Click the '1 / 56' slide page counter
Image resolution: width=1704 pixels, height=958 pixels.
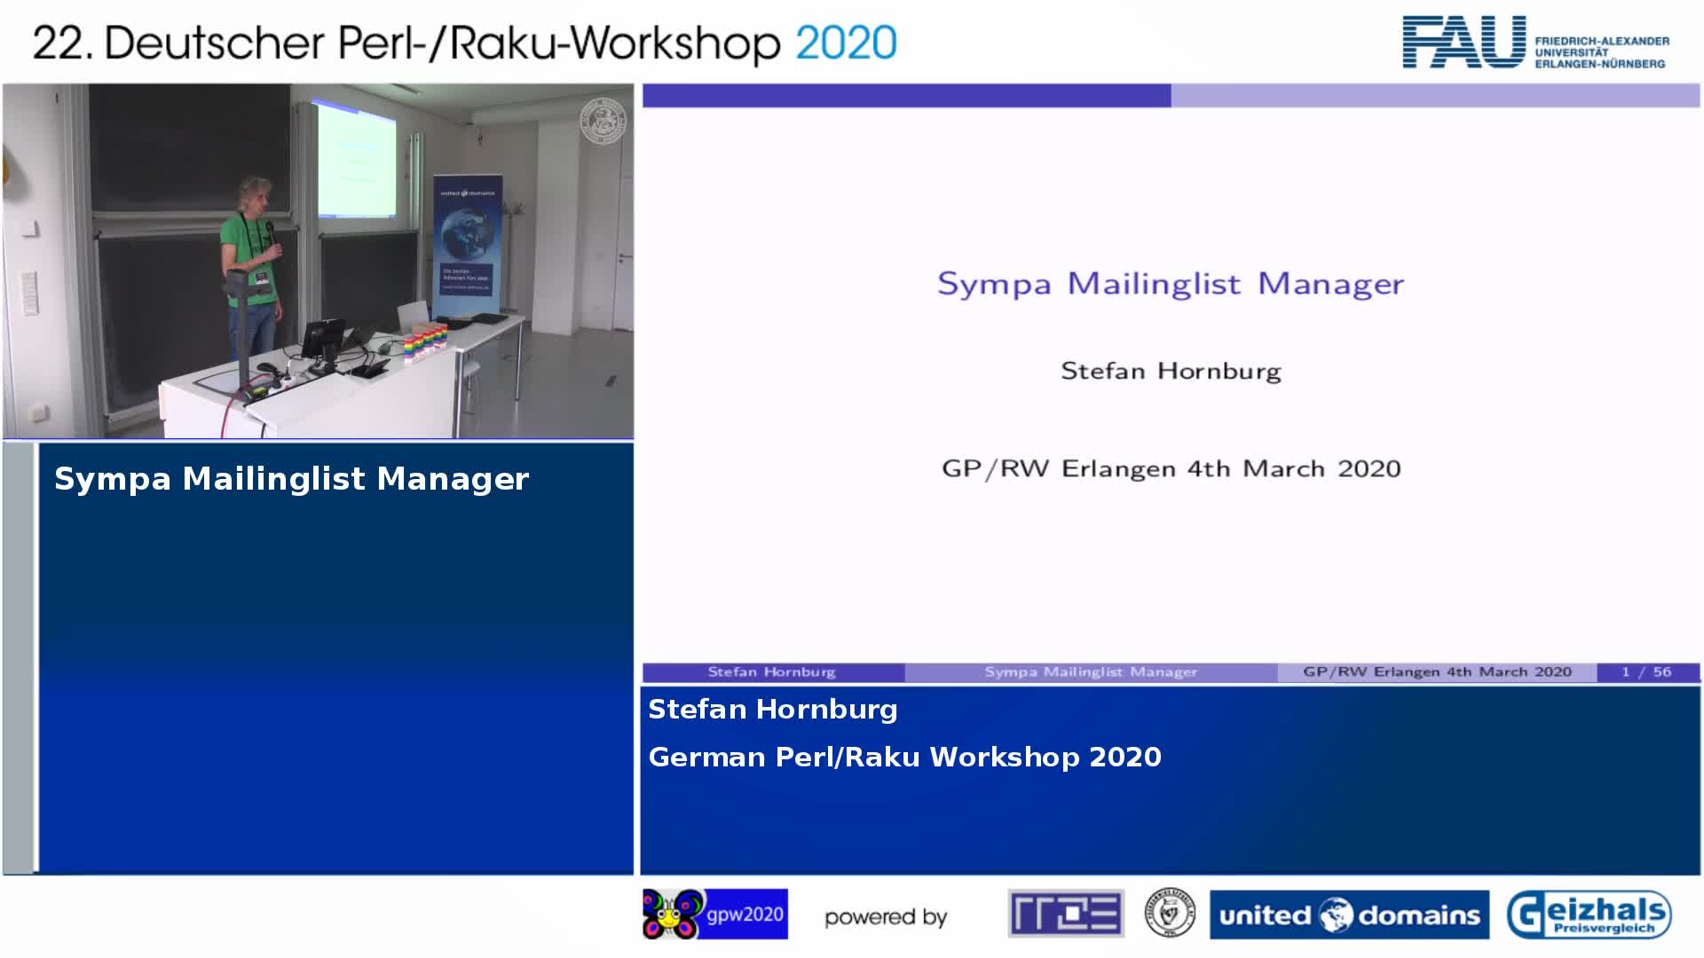(x=1646, y=672)
